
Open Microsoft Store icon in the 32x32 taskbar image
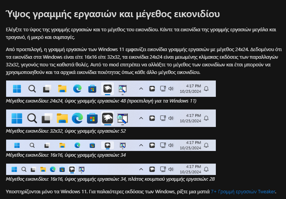92,118
